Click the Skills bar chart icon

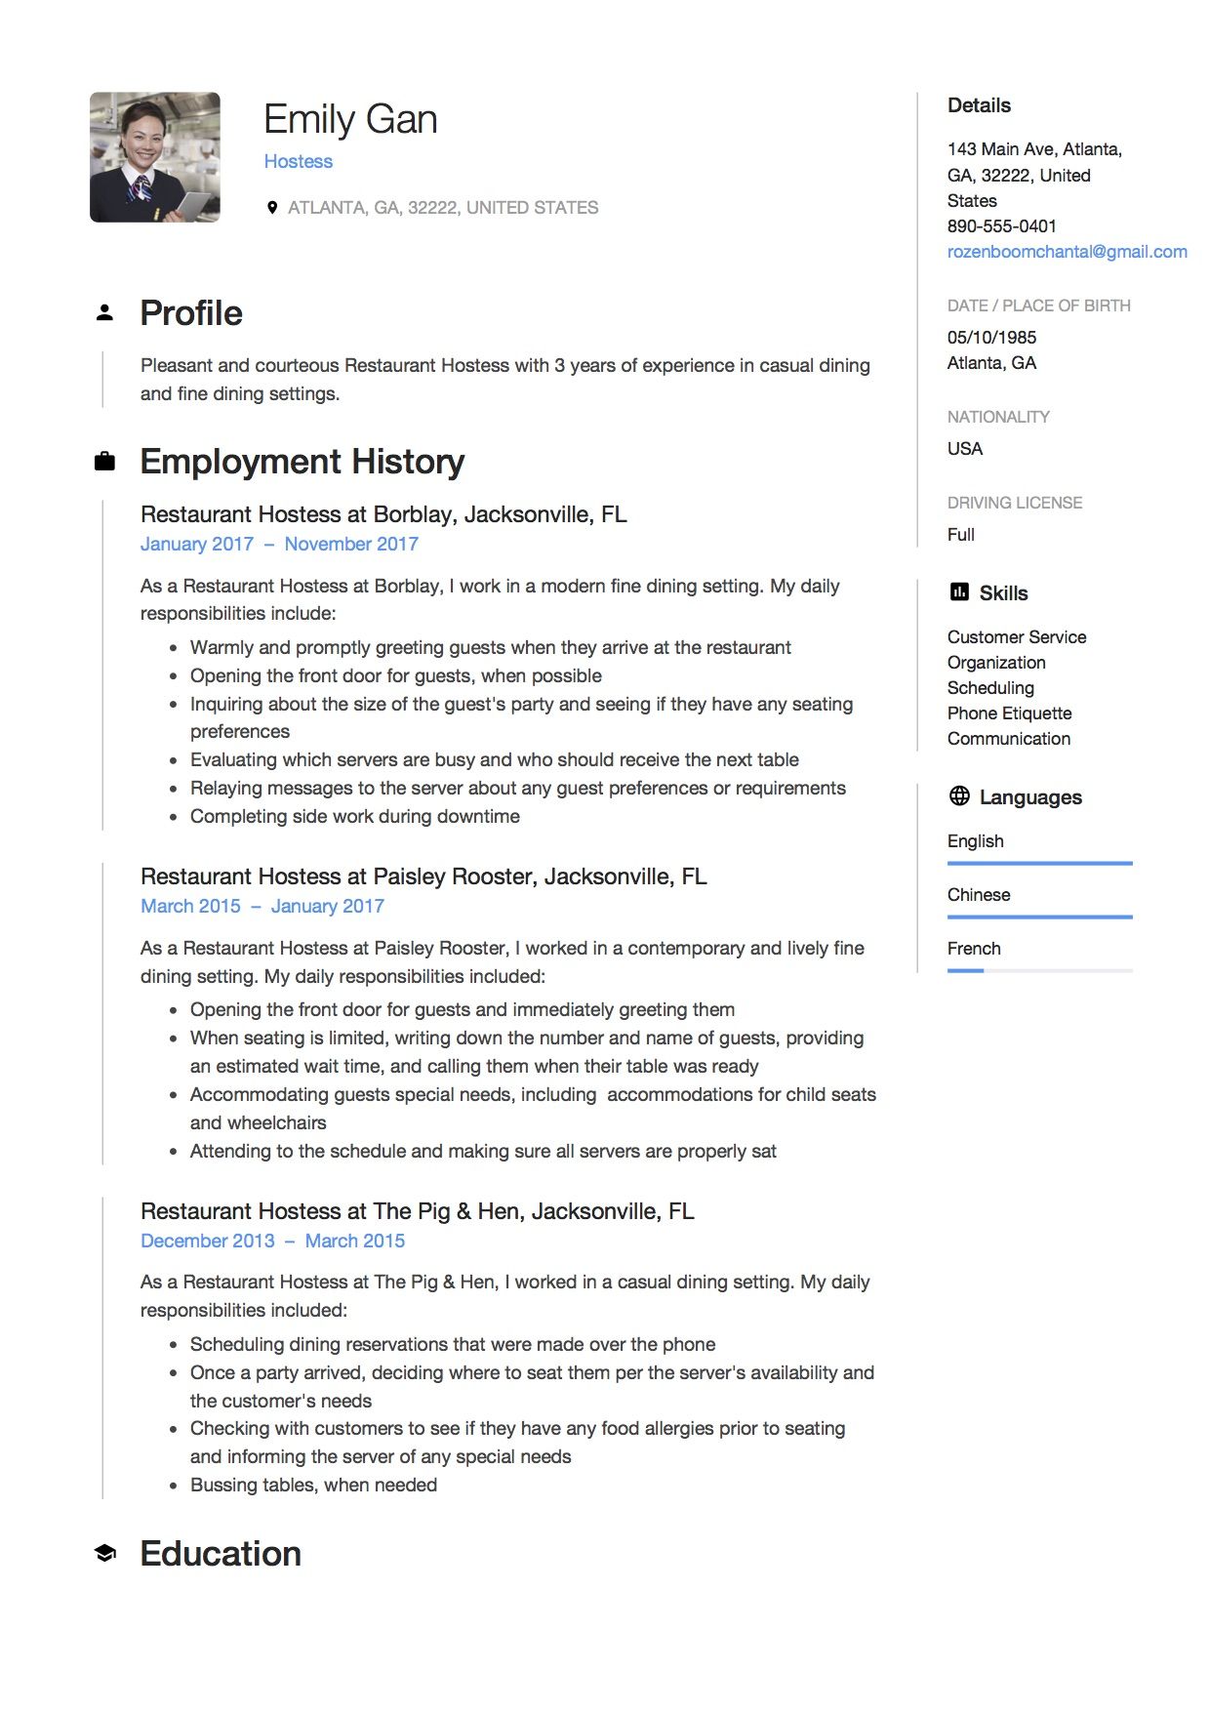959,591
